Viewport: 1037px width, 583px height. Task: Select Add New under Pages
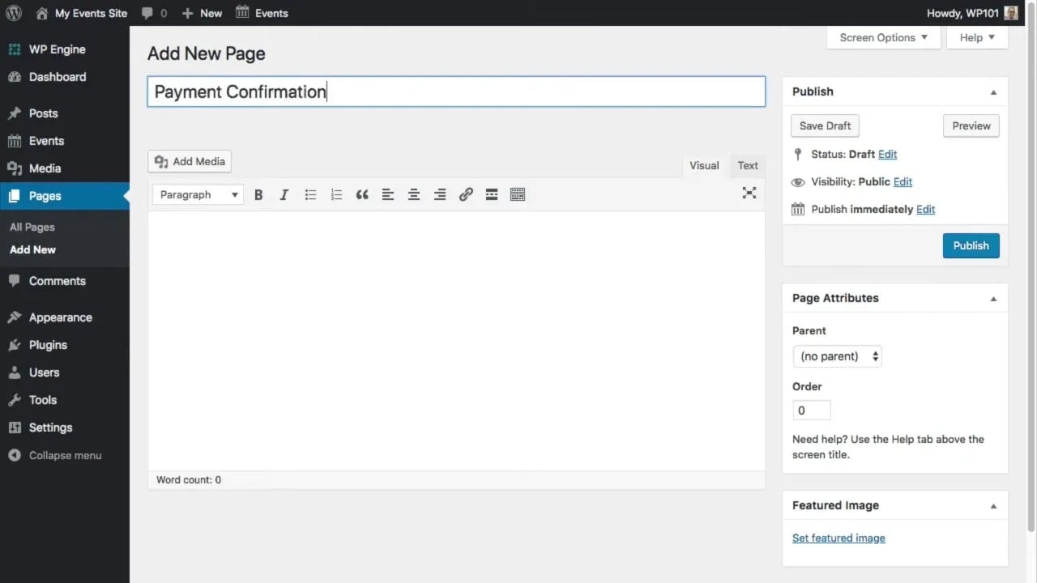[32, 250]
